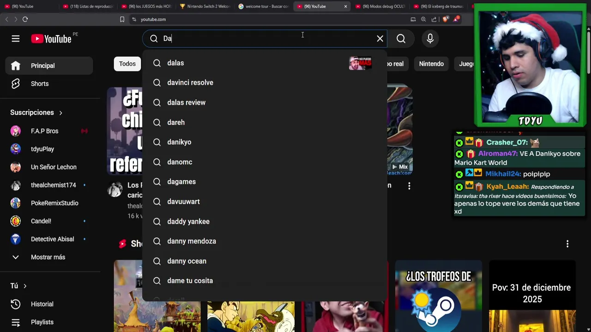Open Shorts from the sidebar
The height and width of the screenshot is (332, 591).
click(x=49, y=84)
